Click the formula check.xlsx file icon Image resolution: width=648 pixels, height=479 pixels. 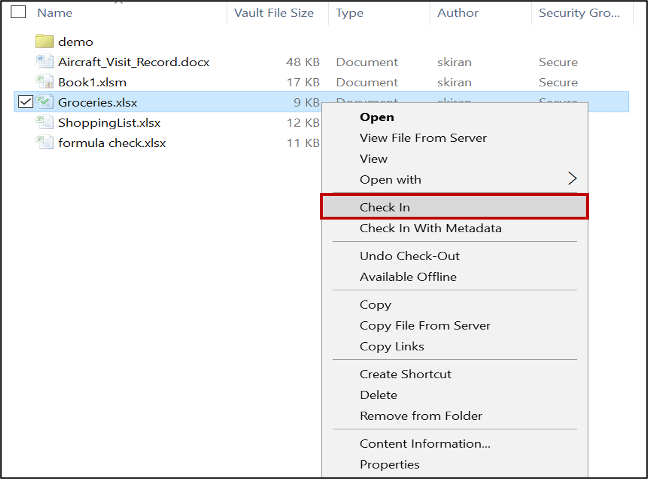44,143
